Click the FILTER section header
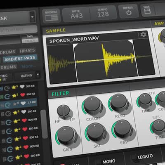 point(60,94)
